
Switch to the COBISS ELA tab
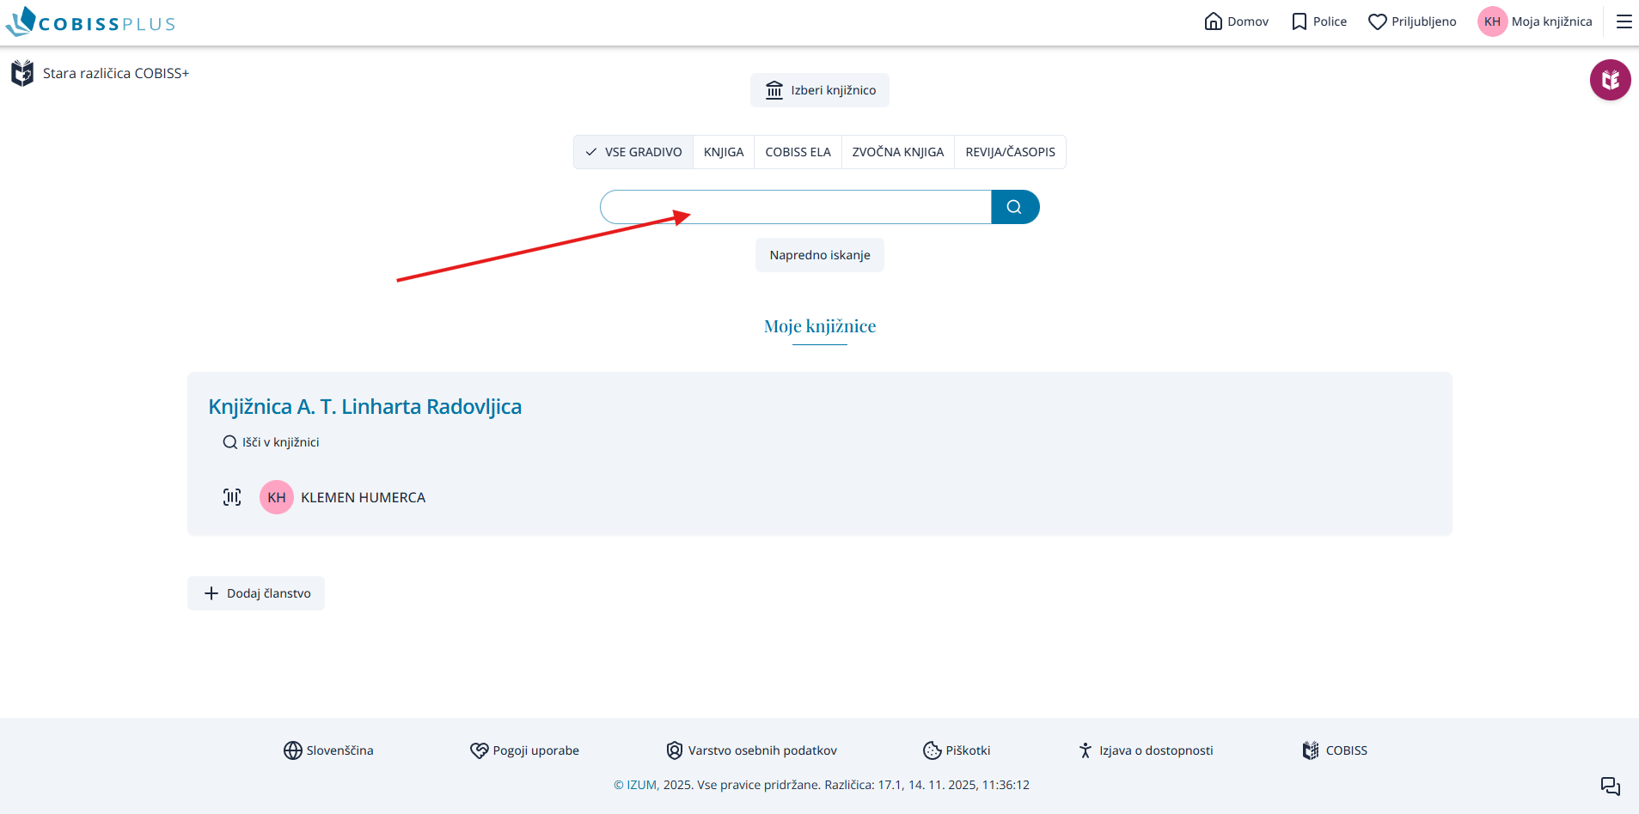coord(798,152)
